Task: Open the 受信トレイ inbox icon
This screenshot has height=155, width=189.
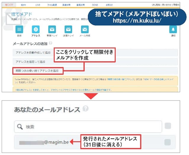Action: (52, 29)
